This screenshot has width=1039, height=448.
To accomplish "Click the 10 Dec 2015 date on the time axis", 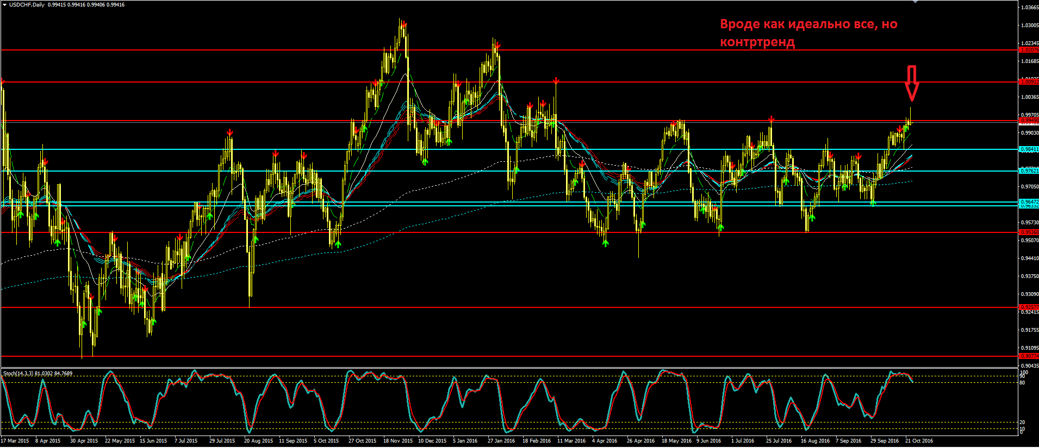I will [x=432, y=441].
